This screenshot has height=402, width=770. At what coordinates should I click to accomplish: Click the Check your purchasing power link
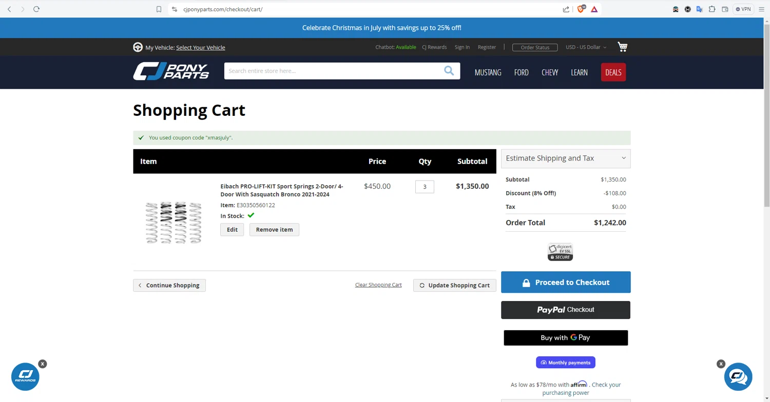click(582, 389)
